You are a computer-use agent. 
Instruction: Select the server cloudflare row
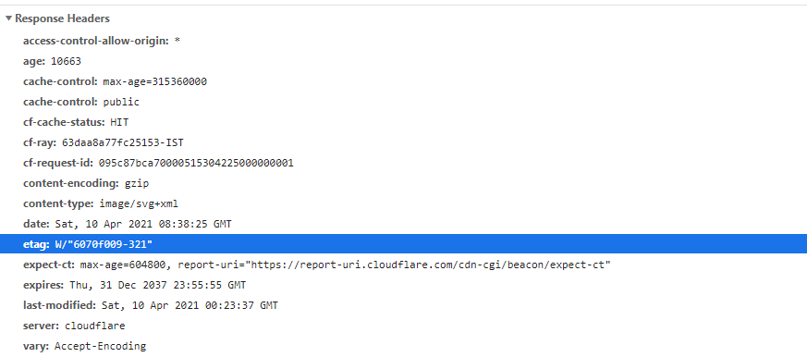[x=403, y=326]
